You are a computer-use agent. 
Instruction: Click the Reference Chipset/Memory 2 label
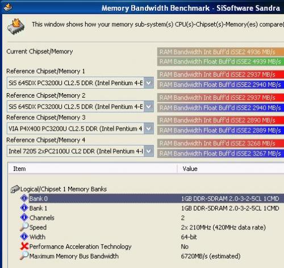(x=46, y=95)
